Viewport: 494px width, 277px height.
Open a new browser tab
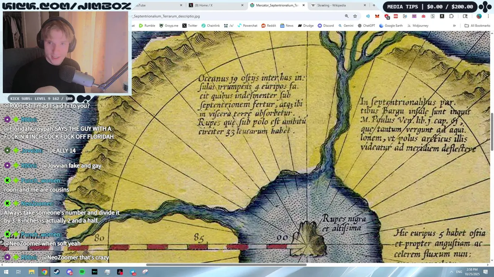[x=374, y=5]
